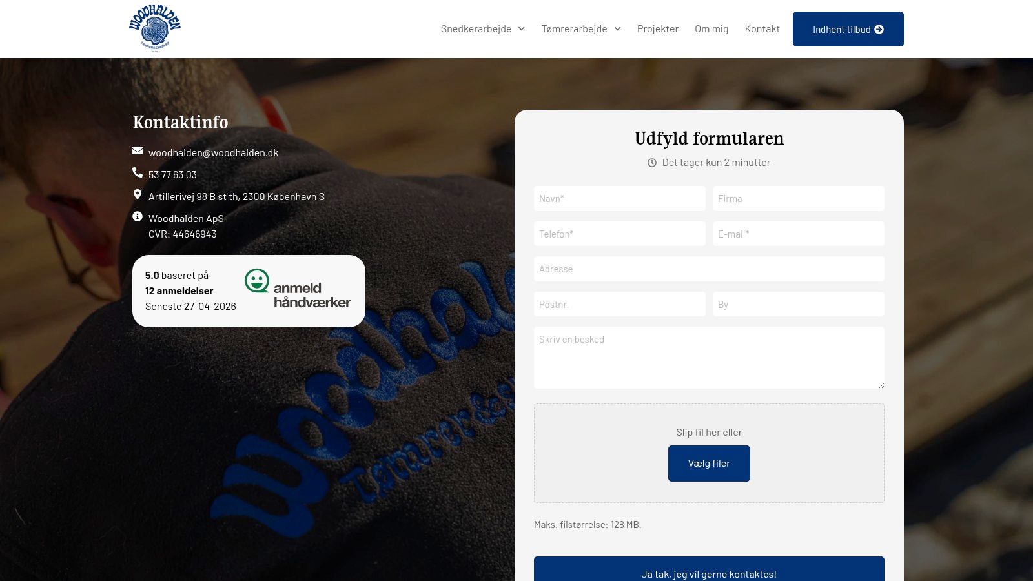Click the map pin icon beside the address
Viewport: 1033px width, 581px height.
tap(138, 194)
